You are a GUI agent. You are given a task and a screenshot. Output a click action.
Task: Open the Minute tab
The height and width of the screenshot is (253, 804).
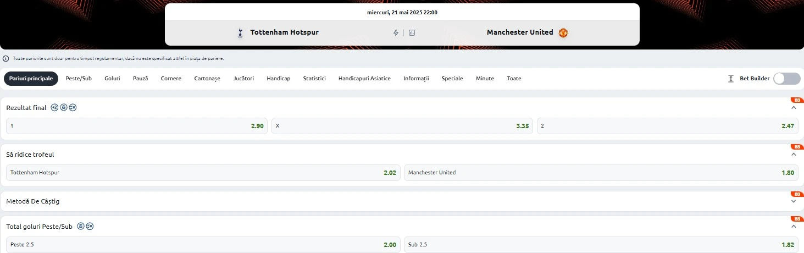(x=485, y=79)
